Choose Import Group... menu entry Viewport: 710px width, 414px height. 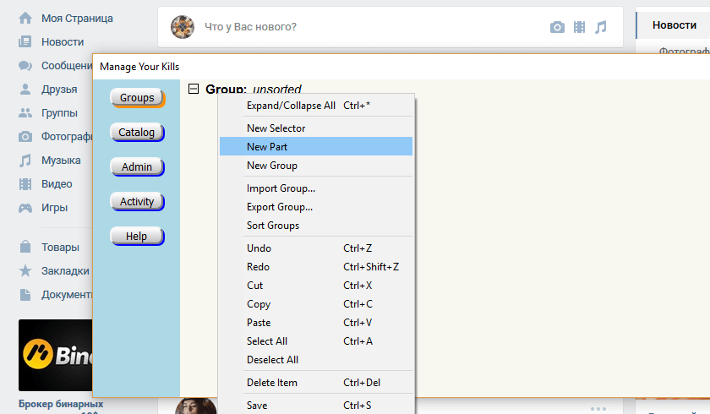point(316,188)
